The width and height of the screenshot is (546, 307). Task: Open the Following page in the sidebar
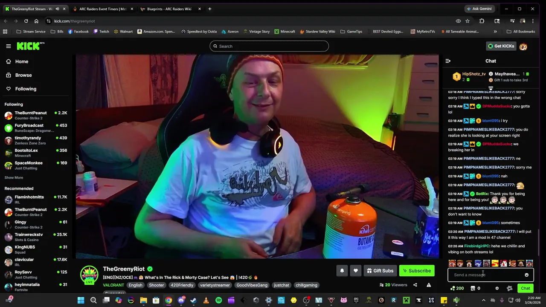21,89
